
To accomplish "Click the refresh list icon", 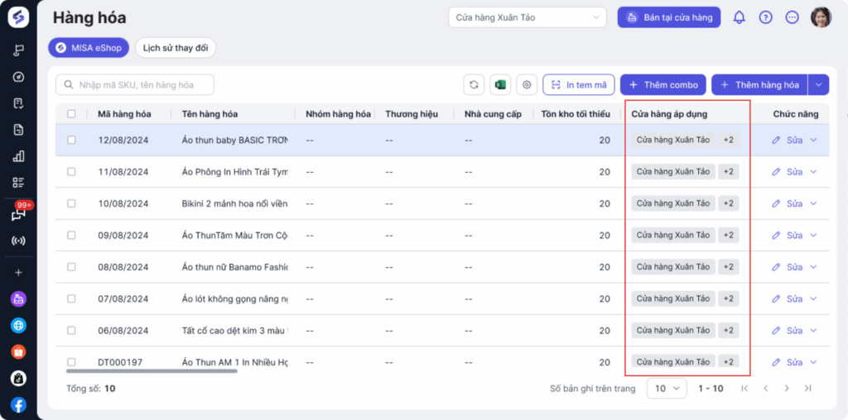I will click(x=474, y=84).
